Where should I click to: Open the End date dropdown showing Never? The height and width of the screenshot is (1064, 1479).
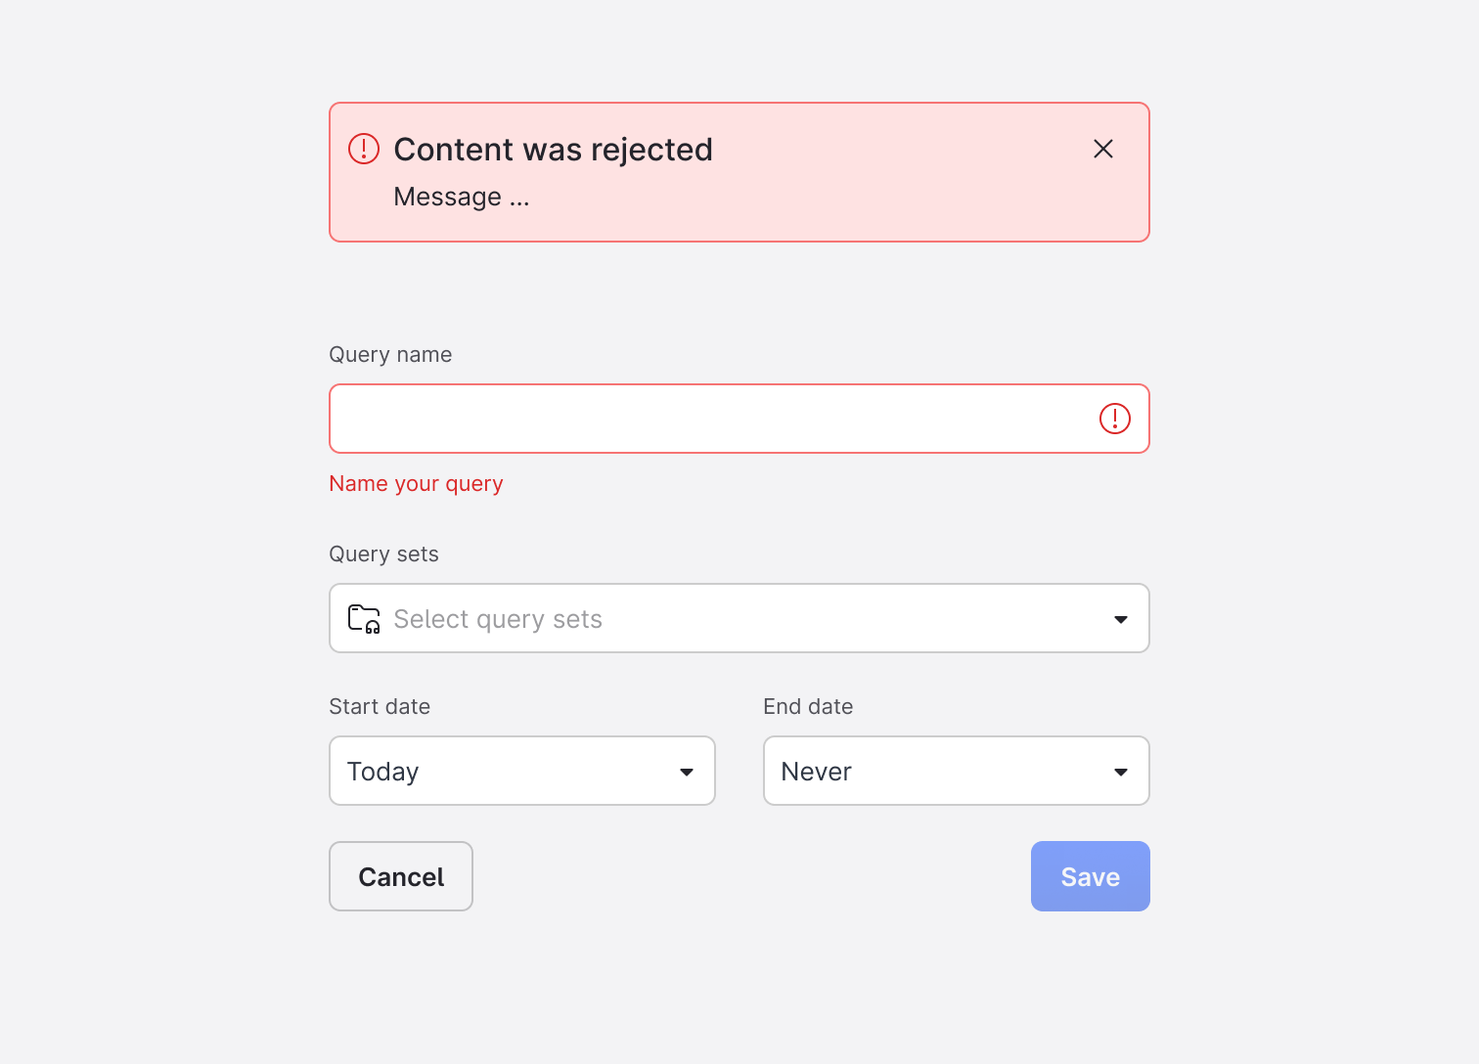(939, 772)
